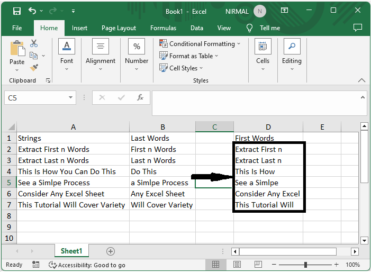Screen dimensions: 371x272
Task: Open the Formulas ribbon tab
Action: 163,28
